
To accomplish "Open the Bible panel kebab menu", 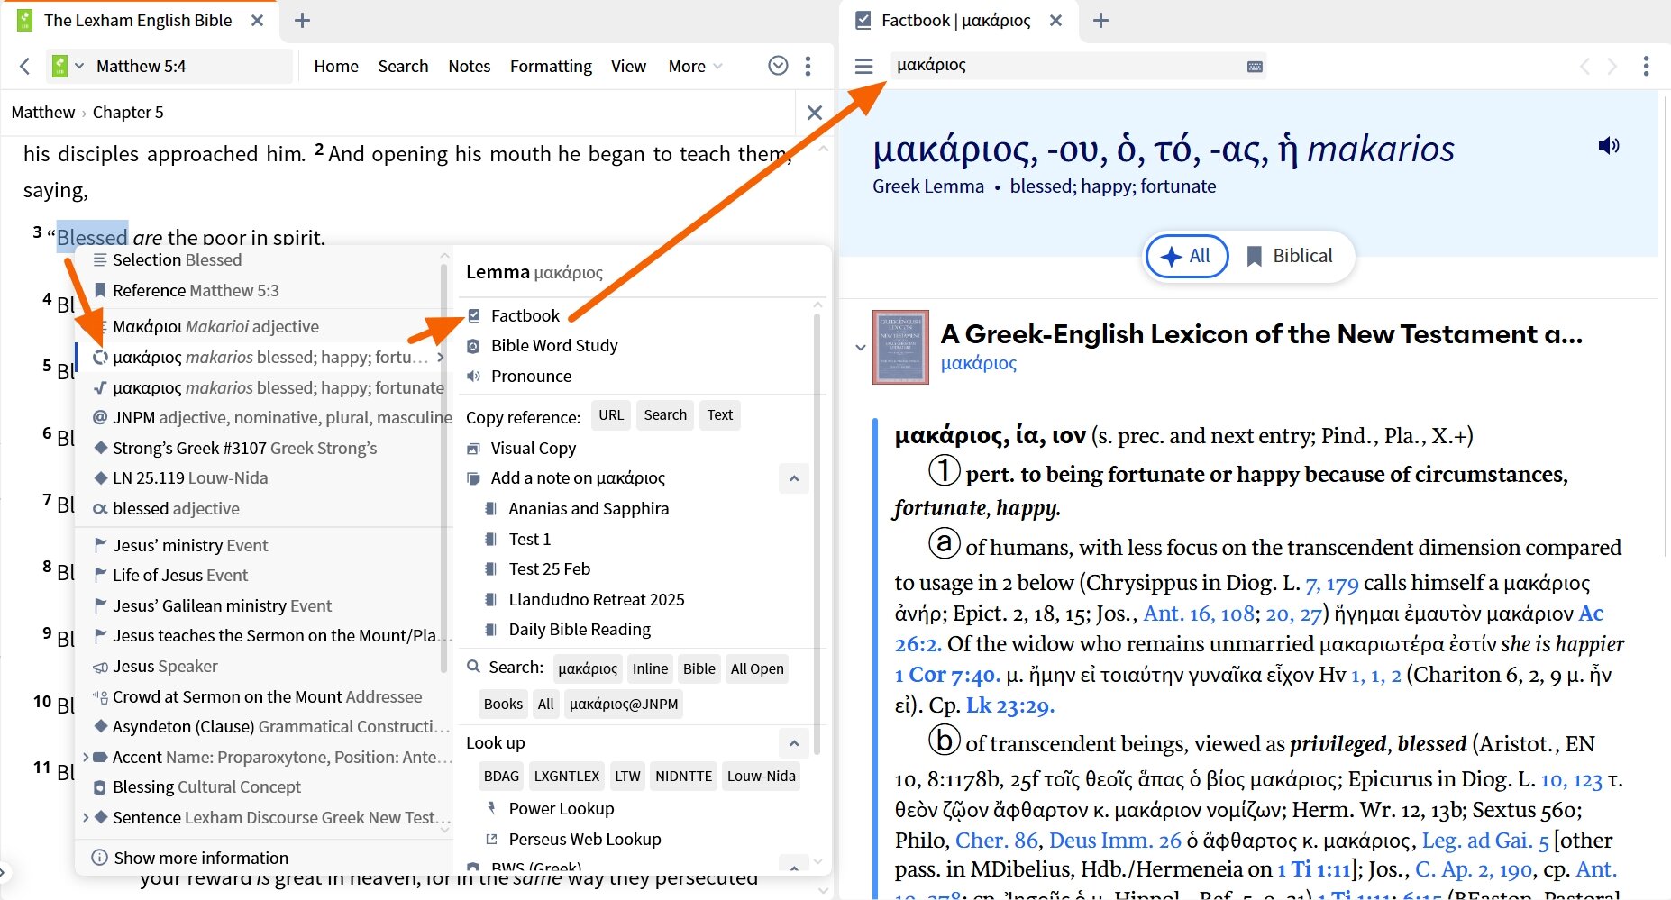I will click(x=808, y=66).
